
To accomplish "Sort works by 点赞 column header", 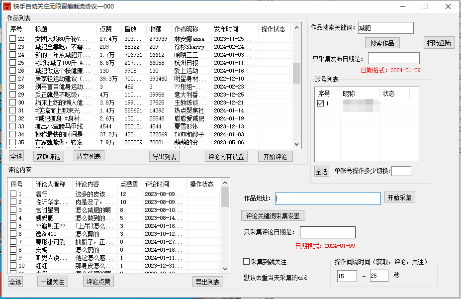I will (x=109, y=29).
